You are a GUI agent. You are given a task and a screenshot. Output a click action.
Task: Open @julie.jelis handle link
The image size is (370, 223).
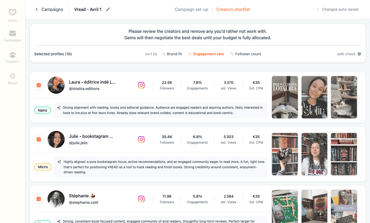78,143
